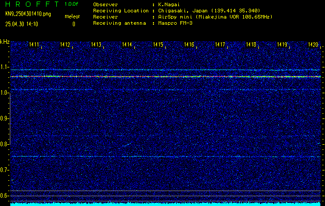
Task: Click the 1414 time marker
Action: click(x=127, y=44)
